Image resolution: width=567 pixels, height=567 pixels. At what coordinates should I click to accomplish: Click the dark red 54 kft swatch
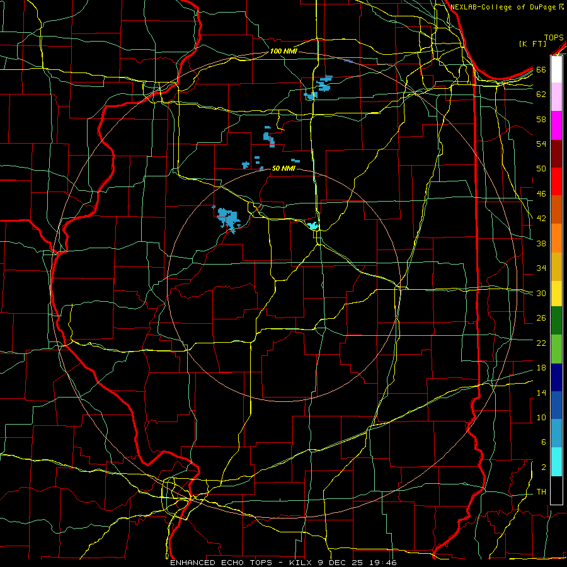point(556,154)
